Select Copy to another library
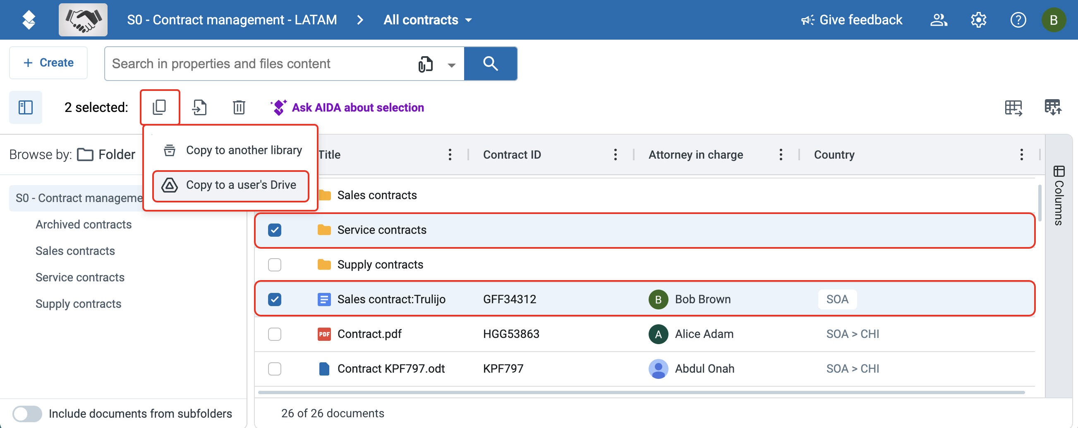 pos(231,150)
